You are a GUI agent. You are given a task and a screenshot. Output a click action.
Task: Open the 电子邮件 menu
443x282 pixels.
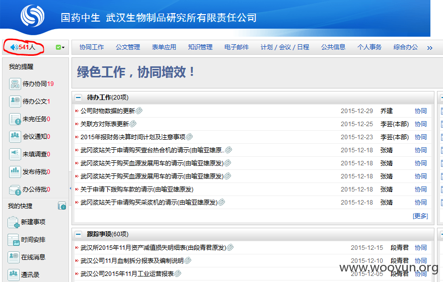click(237, 47)
